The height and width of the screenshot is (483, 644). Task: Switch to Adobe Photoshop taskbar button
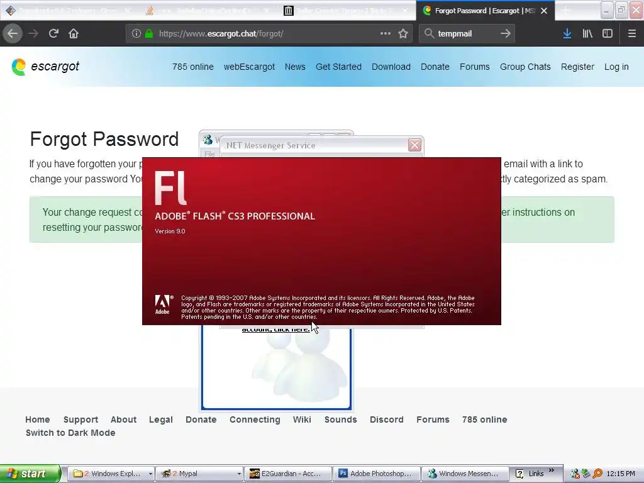tap(377, 474)
